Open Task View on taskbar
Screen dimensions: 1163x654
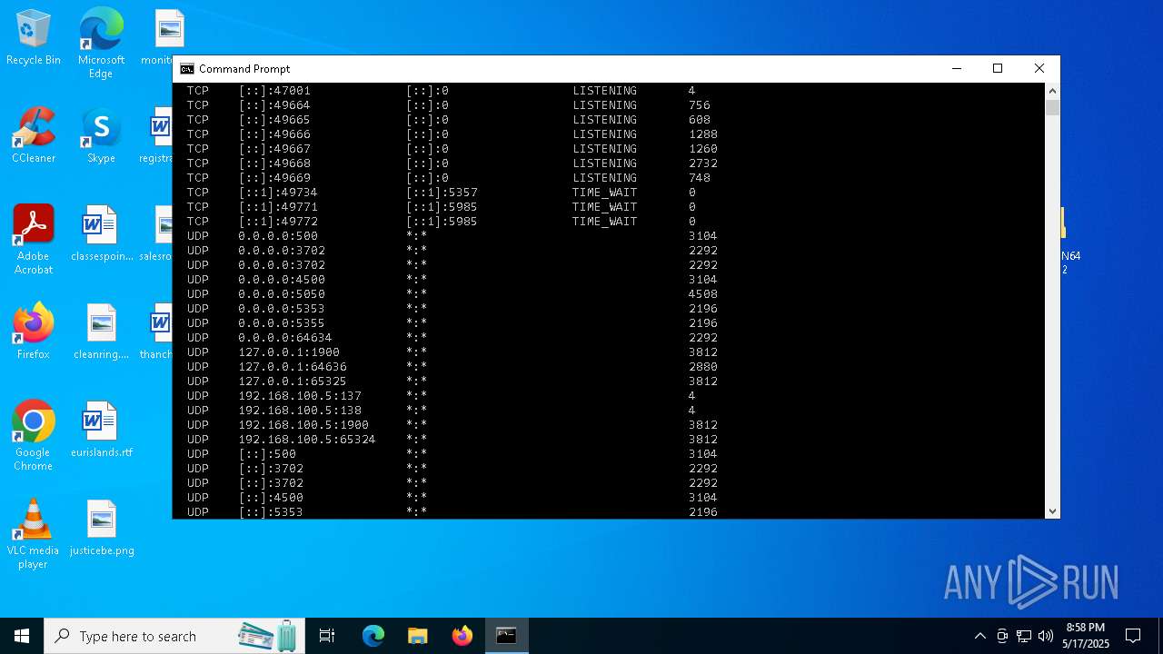click(327, 636)
